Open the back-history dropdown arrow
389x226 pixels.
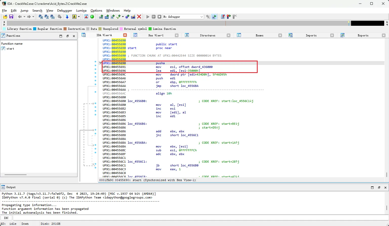click(x=24, y=17)
